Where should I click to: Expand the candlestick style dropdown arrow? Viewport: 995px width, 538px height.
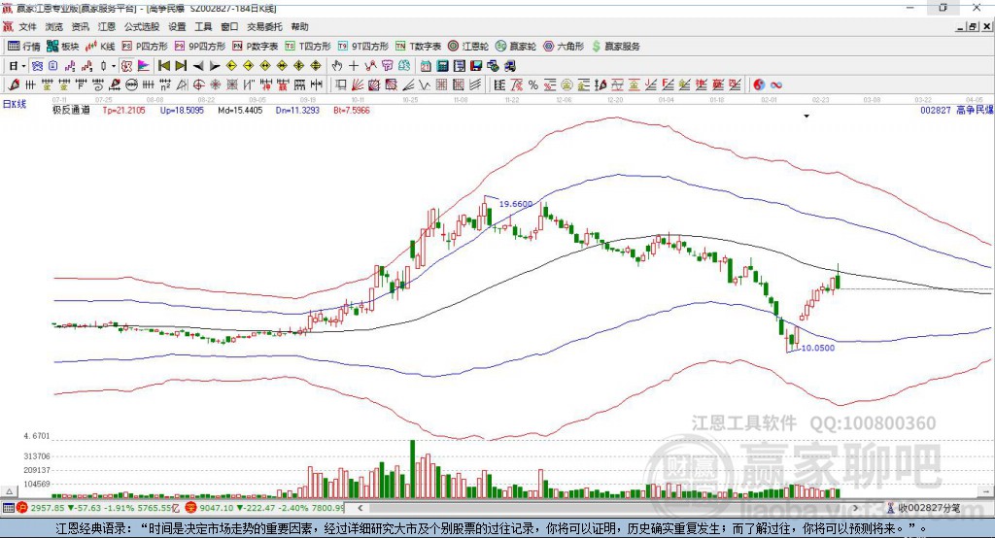point(115,66)
